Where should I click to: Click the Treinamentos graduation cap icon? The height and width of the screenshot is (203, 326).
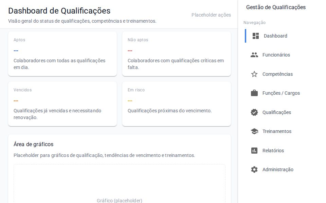(254, 131)
